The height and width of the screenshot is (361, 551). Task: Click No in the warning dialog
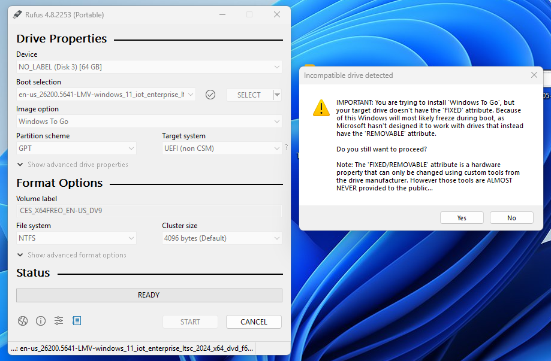point(511,218)
